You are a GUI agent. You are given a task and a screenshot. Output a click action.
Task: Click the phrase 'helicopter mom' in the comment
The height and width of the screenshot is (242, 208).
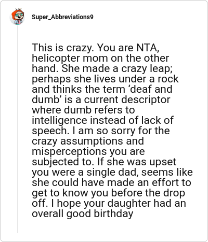point(70,58)
